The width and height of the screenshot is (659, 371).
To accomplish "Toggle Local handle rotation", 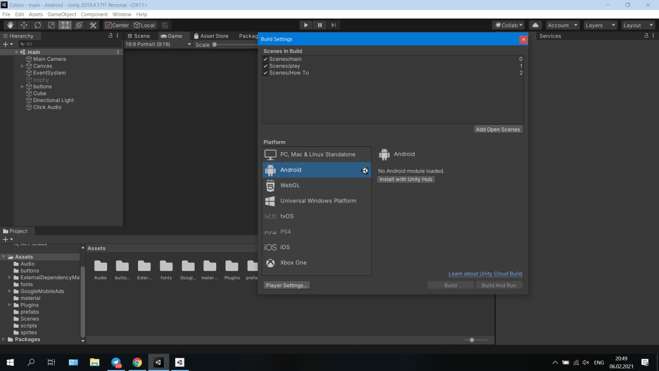I will [144, 25].
